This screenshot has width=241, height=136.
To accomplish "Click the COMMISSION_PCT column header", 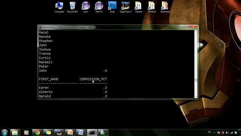I will (93, 79).
